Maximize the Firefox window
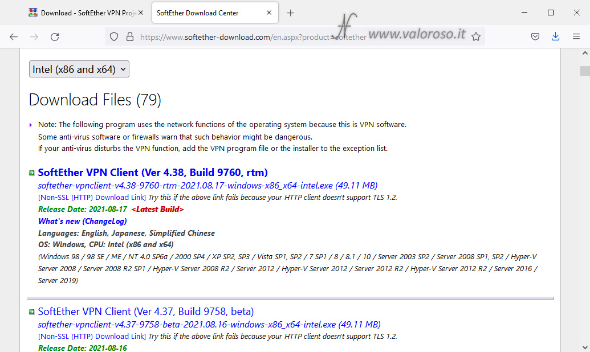The width and height of the screenshot is (590, 352). (551, 13)
